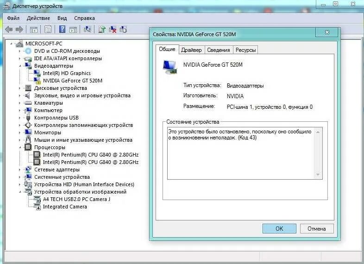The image size is (364, 264).
Task: Click the device status scroll-up arrow
Action: click(318, 132)
